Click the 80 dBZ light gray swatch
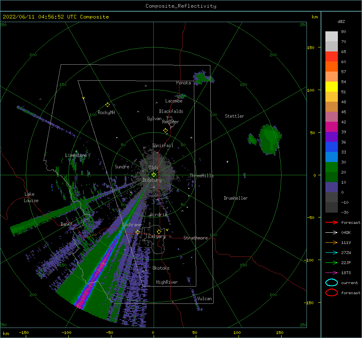 pos(331,37)
